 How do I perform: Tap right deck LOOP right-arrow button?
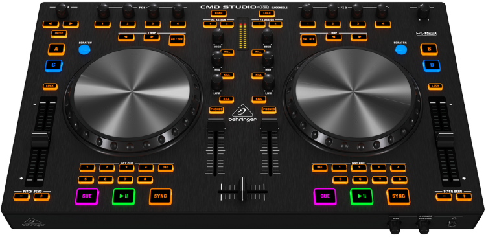coord(359,38)
